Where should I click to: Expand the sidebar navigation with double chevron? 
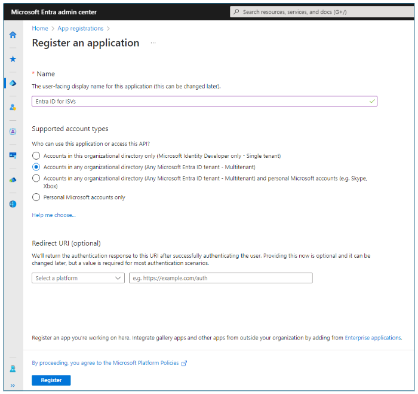[x=13, y=385]
